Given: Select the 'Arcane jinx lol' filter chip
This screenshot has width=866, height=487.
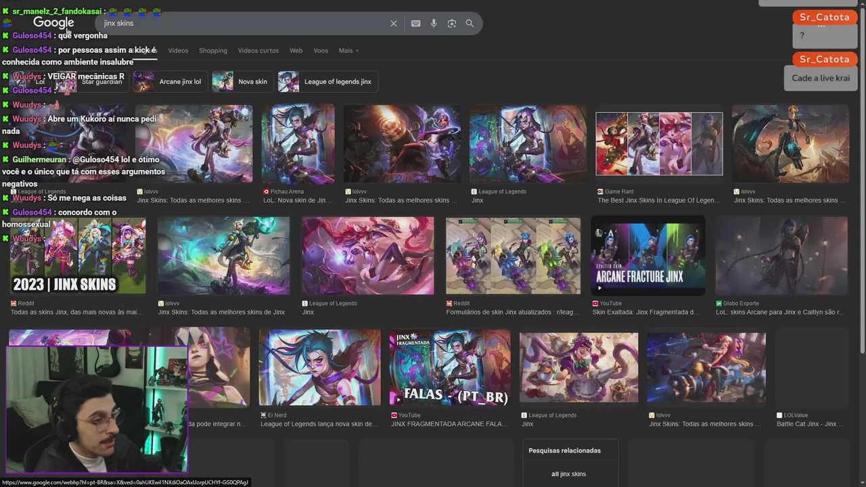Looking at the screenshot, I should pyautogui.click(x=169, y=82).
